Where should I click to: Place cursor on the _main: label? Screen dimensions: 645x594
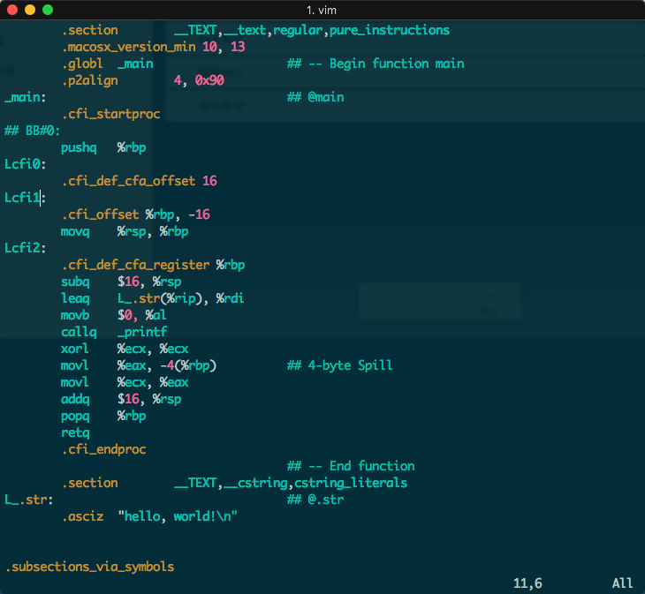26,97
